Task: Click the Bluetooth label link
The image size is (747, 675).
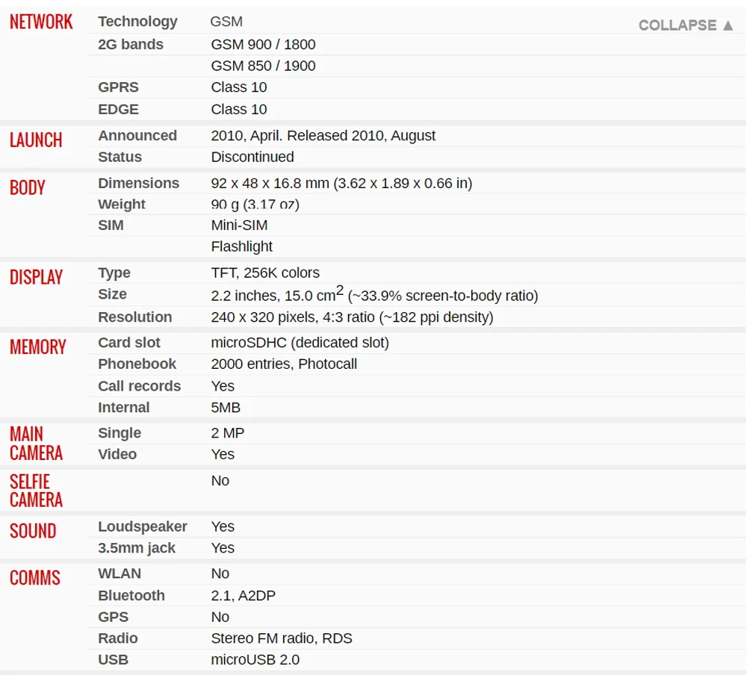Action: click(x=131, y=596)
